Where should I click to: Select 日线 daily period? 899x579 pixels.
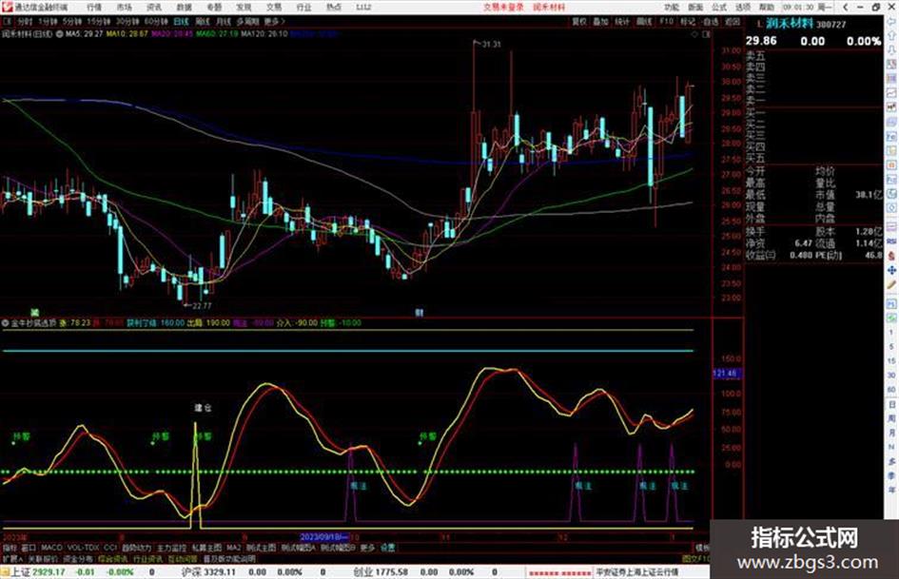pos(181,22)
